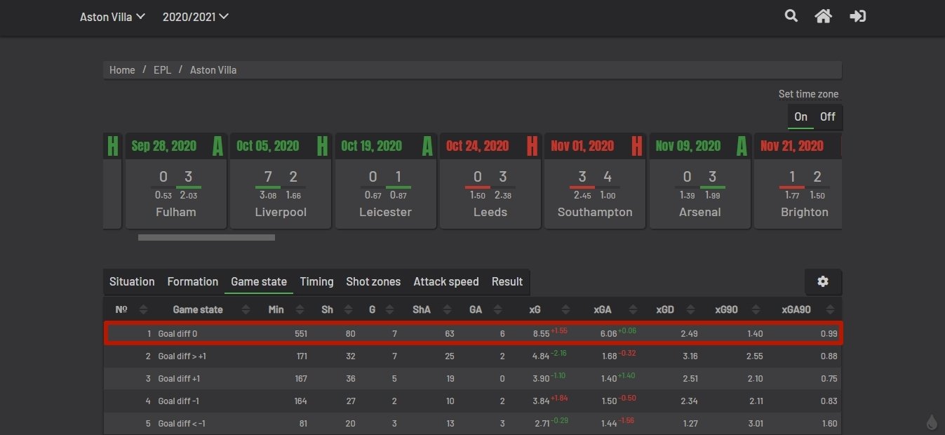Click the match carousel horizontal scrollbar
The image size is (945, 435).
(206, 237)
